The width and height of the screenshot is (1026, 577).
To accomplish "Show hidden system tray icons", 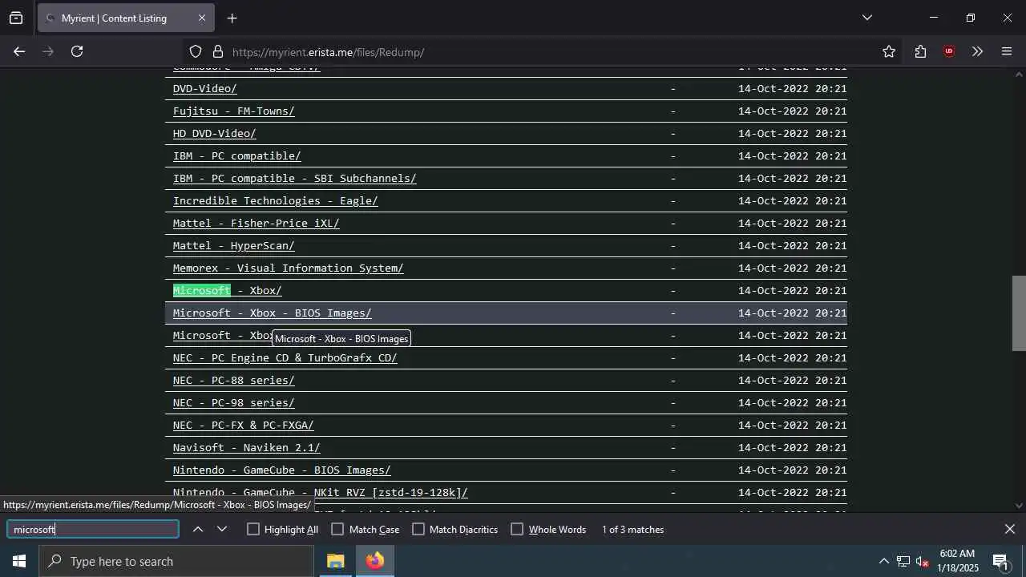I will point(883,561).
